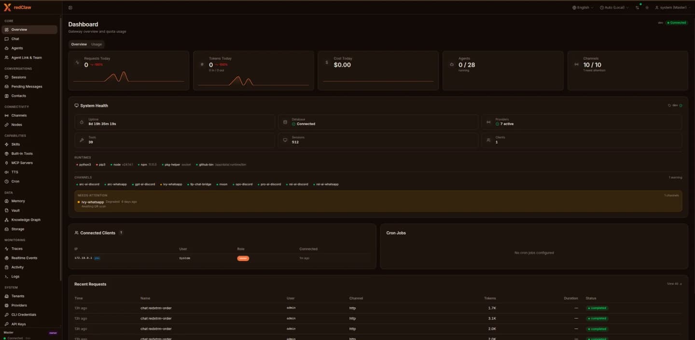Viewport: 695px width, 340px height.
Task: Click the theme toggle sun icon
Action: click(x=647, y=8)
